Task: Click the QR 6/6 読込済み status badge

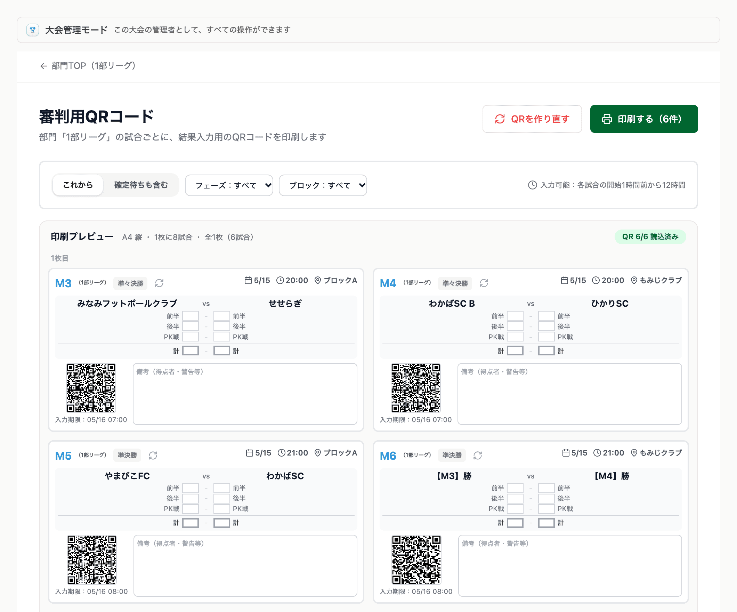Action: [650, 237]
